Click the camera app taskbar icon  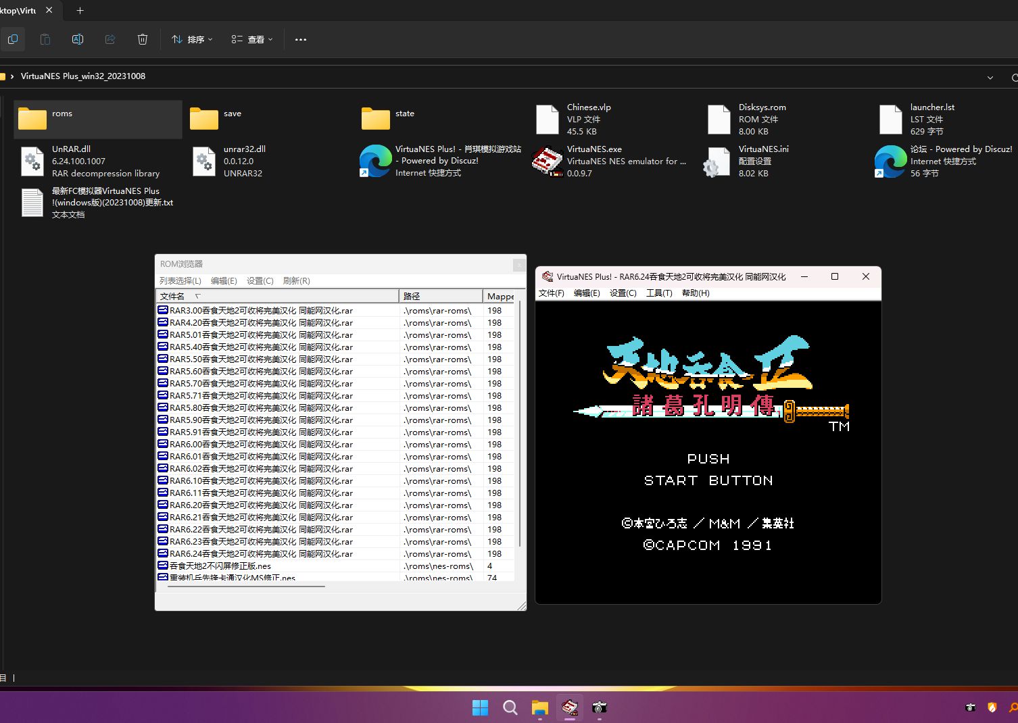600,707
